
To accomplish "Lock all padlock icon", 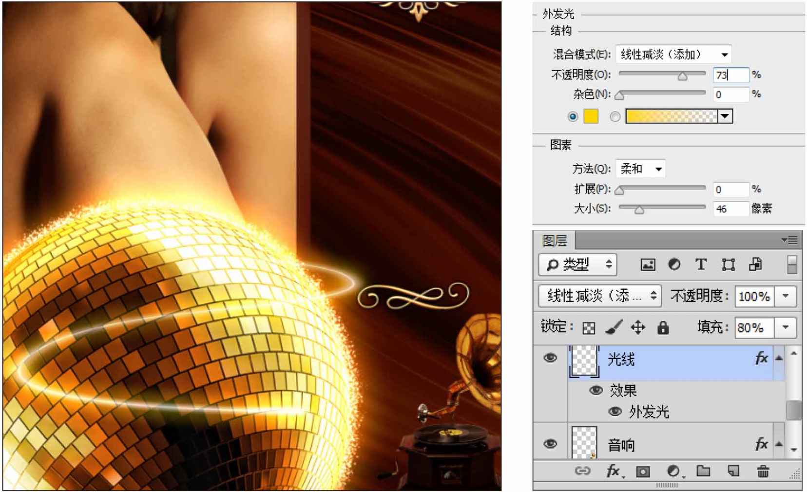I will click(x=663, y=327).
